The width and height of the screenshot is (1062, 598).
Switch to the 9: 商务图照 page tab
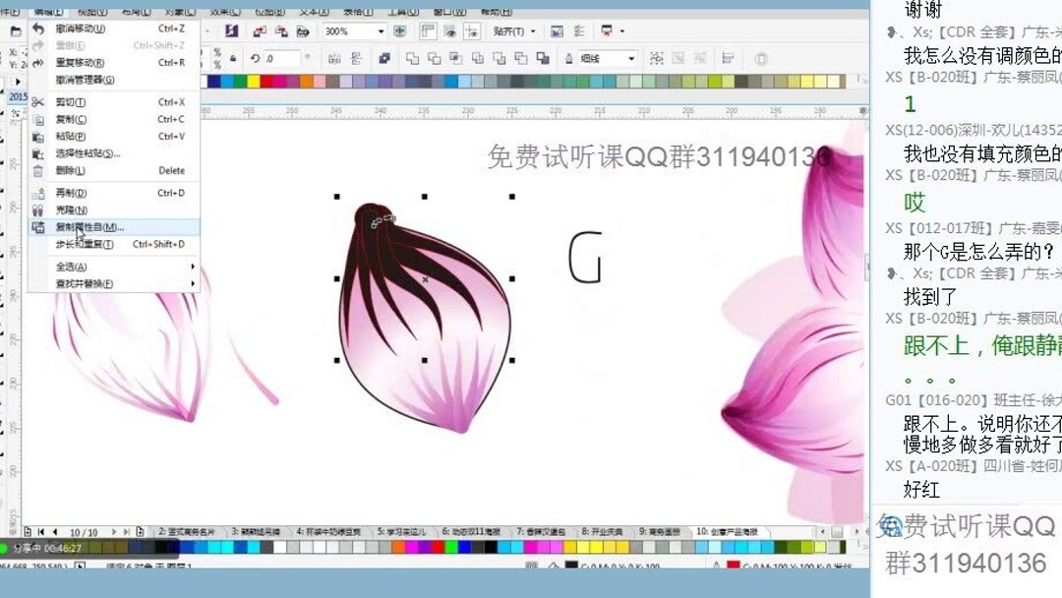click(659, 530)
